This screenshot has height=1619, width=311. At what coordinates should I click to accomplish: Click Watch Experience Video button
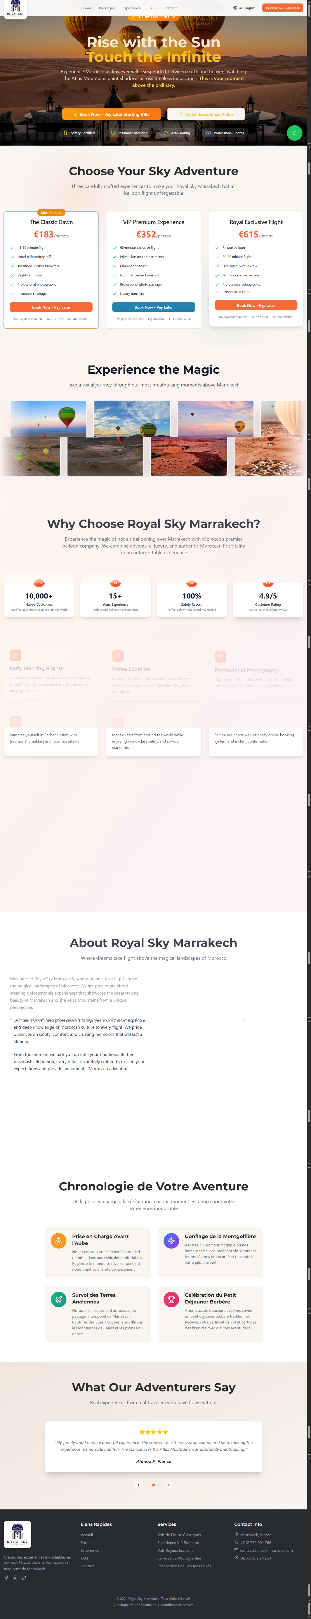click(206, 114)
